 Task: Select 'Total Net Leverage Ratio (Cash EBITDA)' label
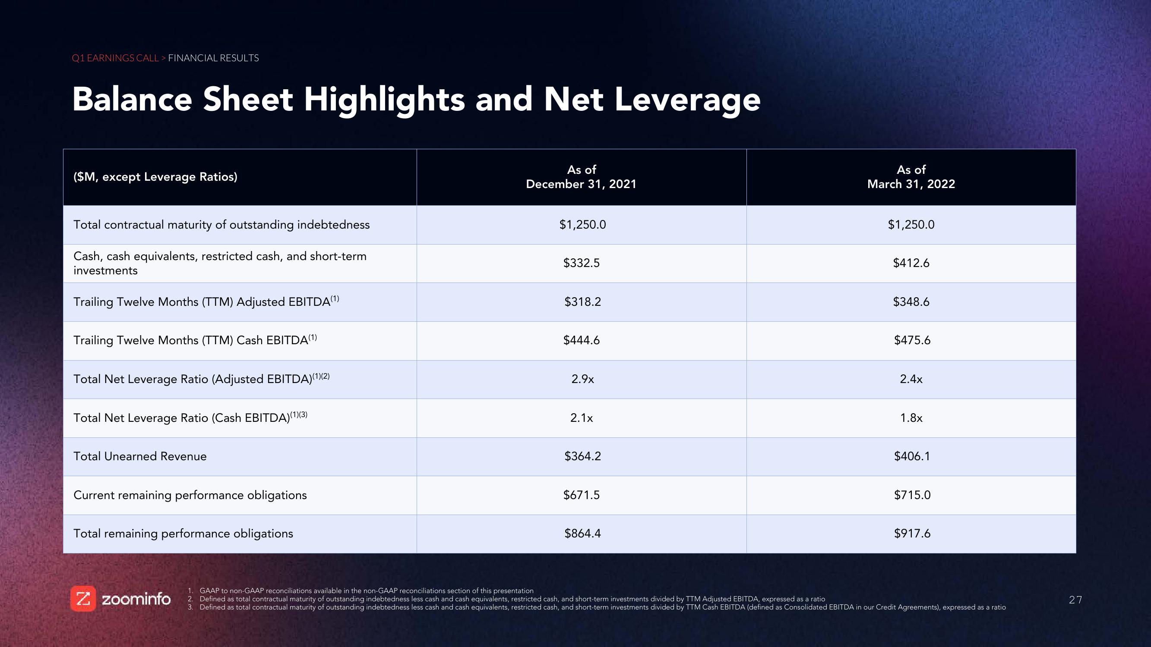190,418
